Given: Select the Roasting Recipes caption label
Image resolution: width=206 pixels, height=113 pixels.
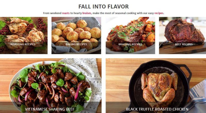Looking at the screenshot, I should pyautogui.click(x=23, y=44).
